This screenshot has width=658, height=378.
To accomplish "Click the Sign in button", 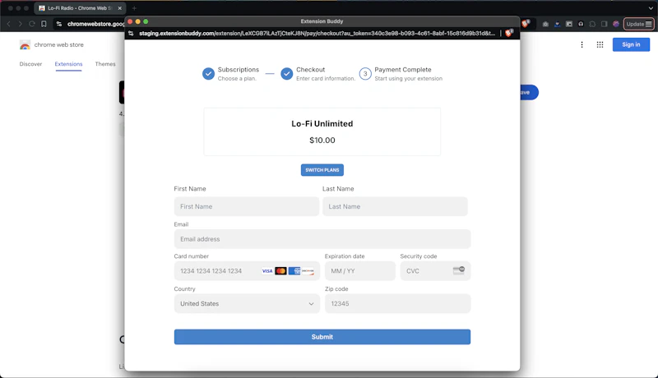I will pos(631,44).
